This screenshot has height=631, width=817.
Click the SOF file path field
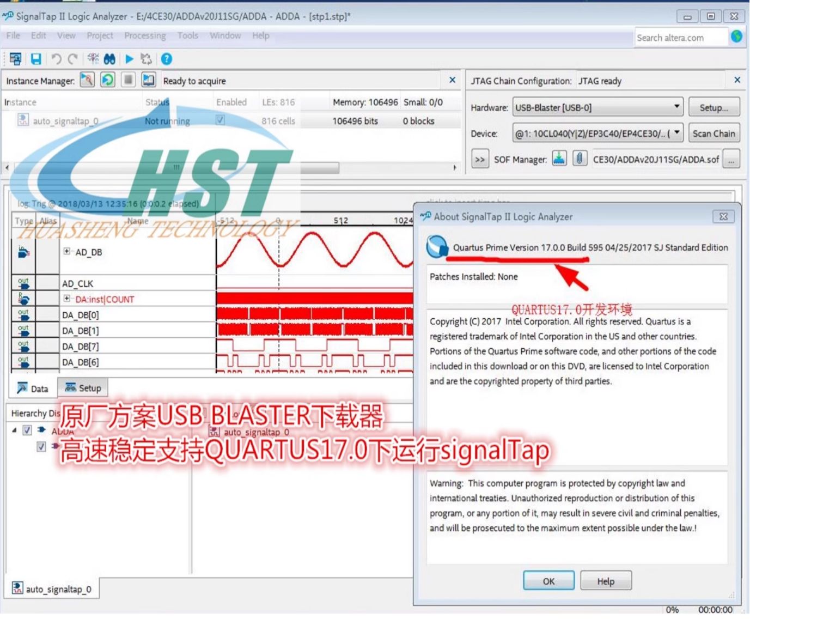tap(656, 159)
